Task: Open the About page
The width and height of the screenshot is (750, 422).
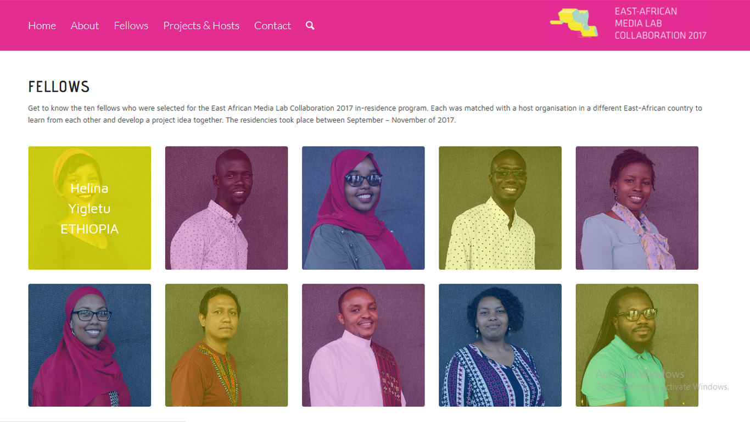Action: 85,26
